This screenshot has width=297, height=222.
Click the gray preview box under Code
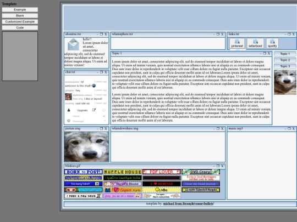[x=20, y=56]
